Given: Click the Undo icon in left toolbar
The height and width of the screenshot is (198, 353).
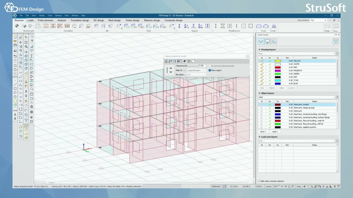Looking at the screenshot, I should 15,56.
